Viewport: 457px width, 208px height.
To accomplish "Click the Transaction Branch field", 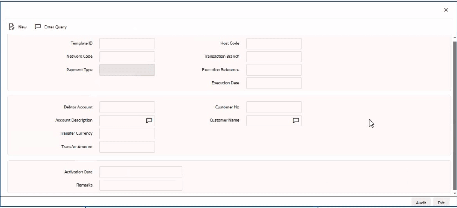I will [x=274, y=57].
